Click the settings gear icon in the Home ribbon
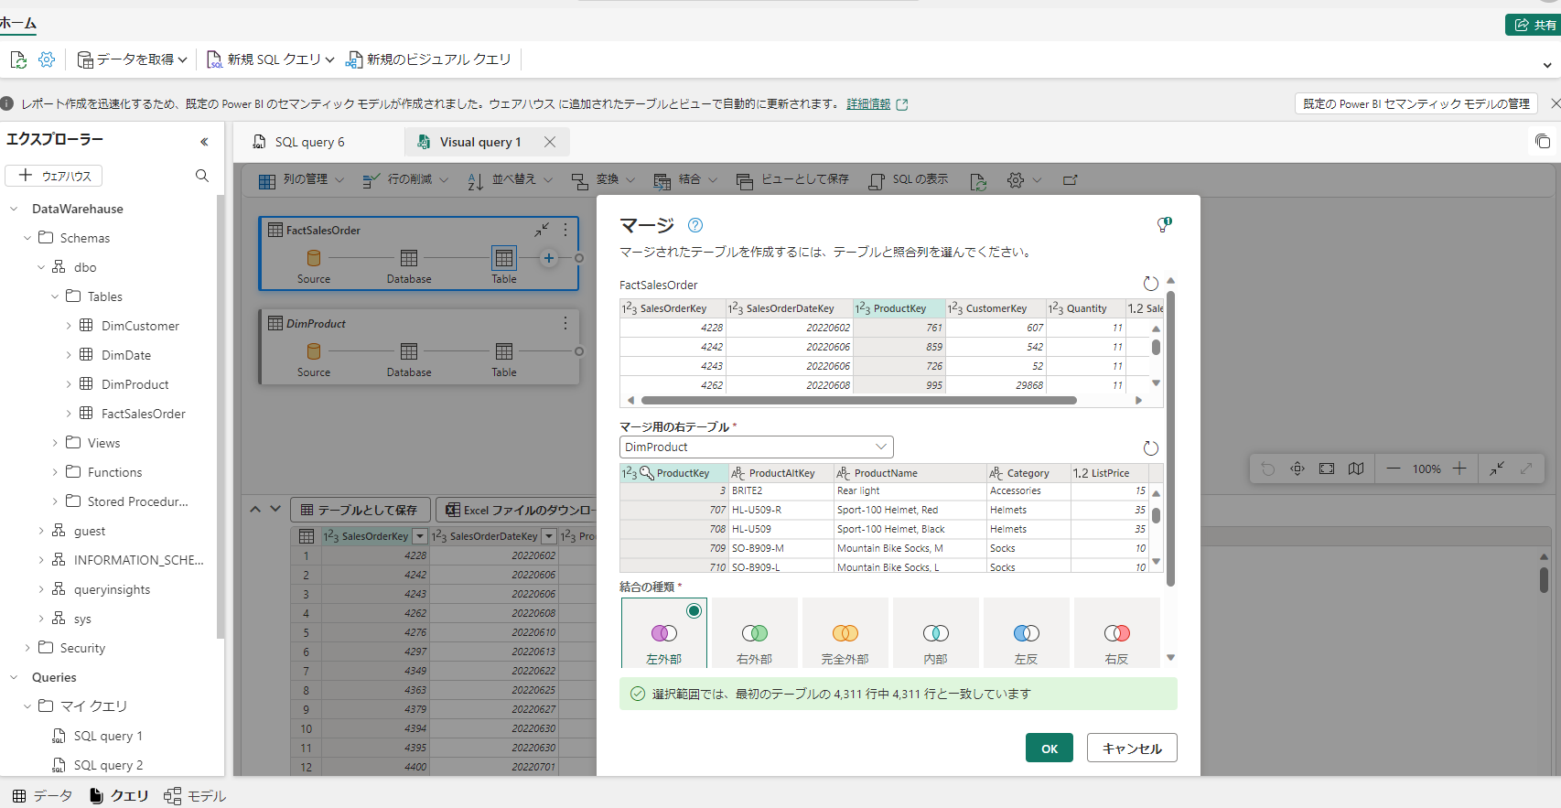Image resolution: width=1561 pixels, height=808 pixels. 47,59
